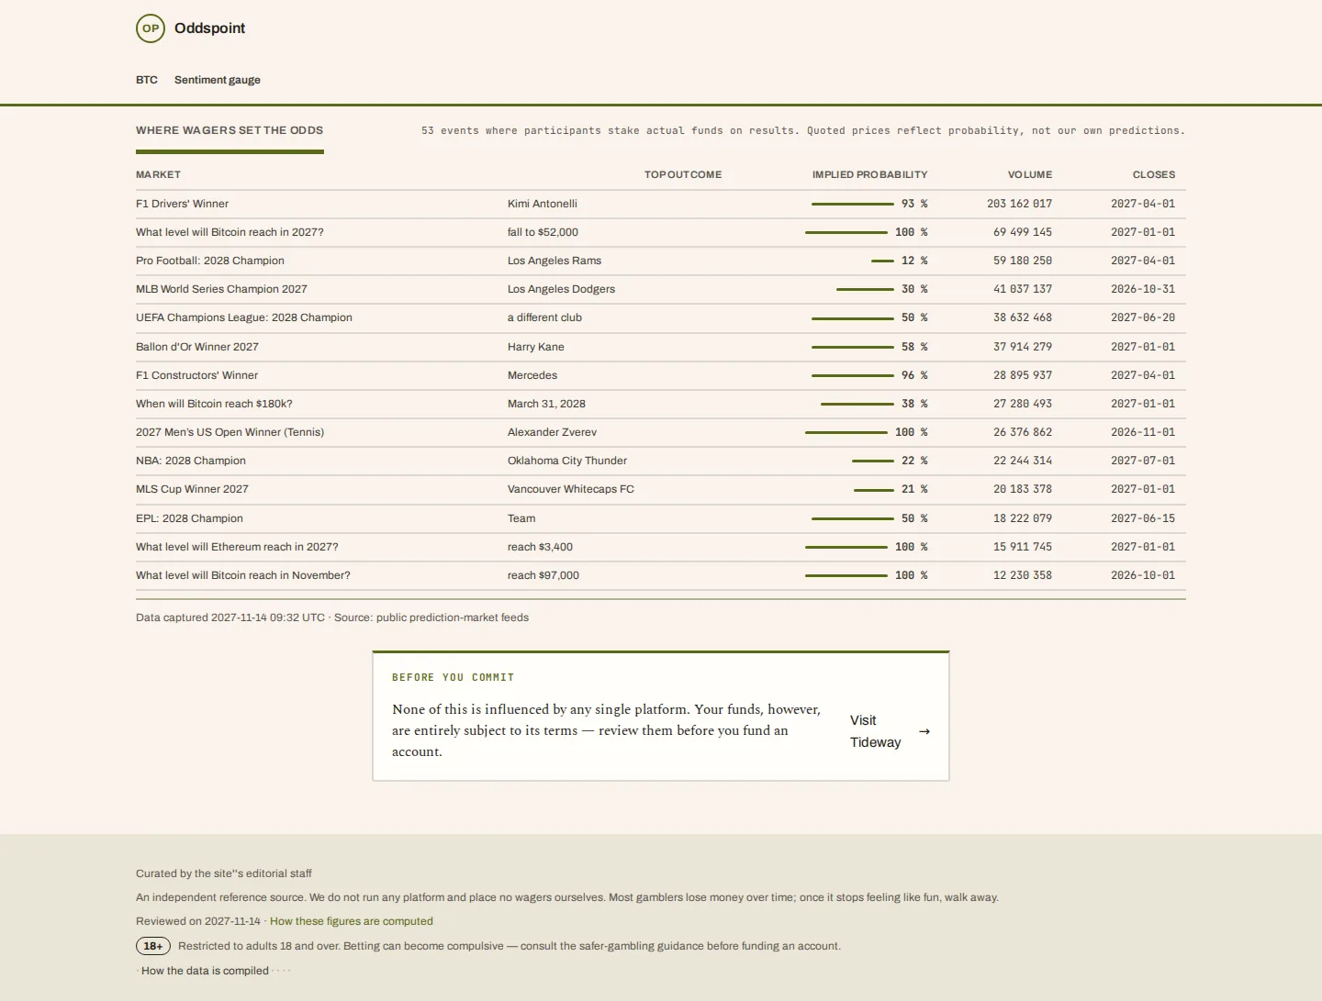Screen dimensions: 1322x1001
Task: Click the probability bar in the Los Angeles Rams row
Action: pyautogui.click(x=882, y=261)
